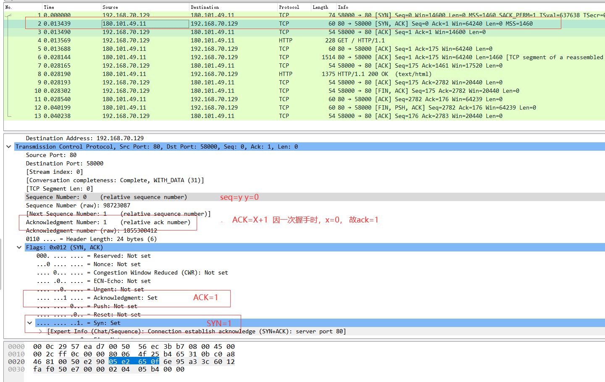Sort packets by Time column header
The width and height of the screenshot is (605, 382).
[49, 7]
